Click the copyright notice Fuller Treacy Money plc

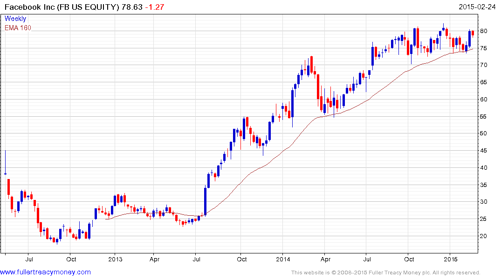[x=386, y=272]
